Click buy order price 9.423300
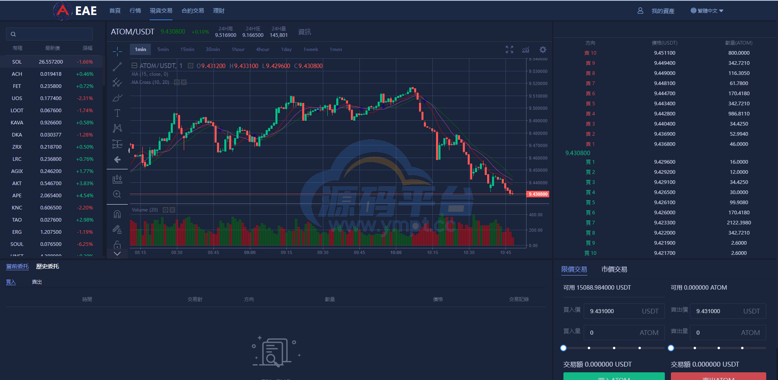Image resolution: width=778 pixels, height=380 pixels. pyautogui.click(x=664, y=223)
